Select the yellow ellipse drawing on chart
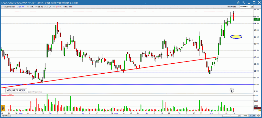The height and width of the screenshot is (118, 262). coord(236,37)
